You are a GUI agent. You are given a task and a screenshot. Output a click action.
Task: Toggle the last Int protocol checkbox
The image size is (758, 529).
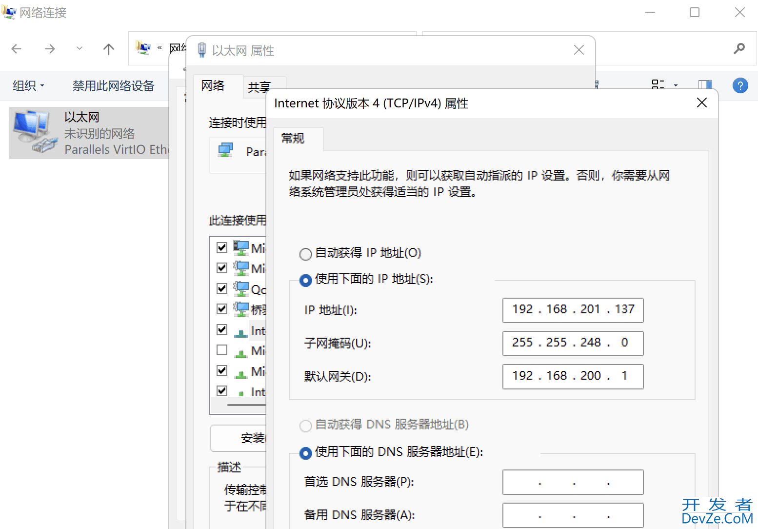coord(222,391)
